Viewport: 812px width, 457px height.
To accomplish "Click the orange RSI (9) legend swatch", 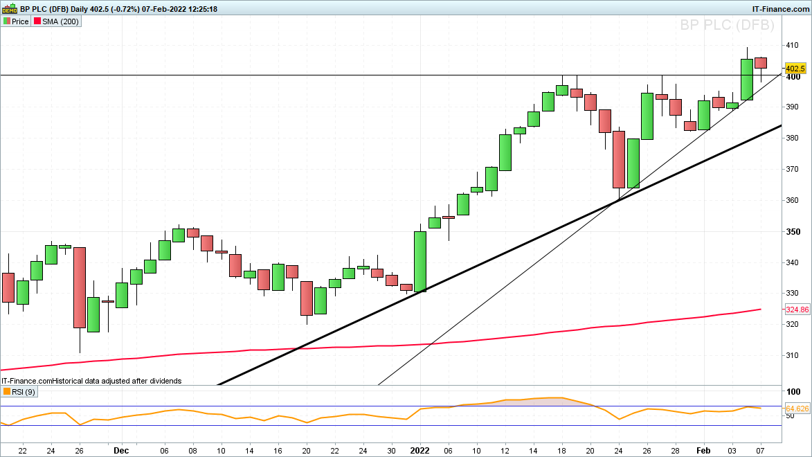I will [x=7, y=392].
